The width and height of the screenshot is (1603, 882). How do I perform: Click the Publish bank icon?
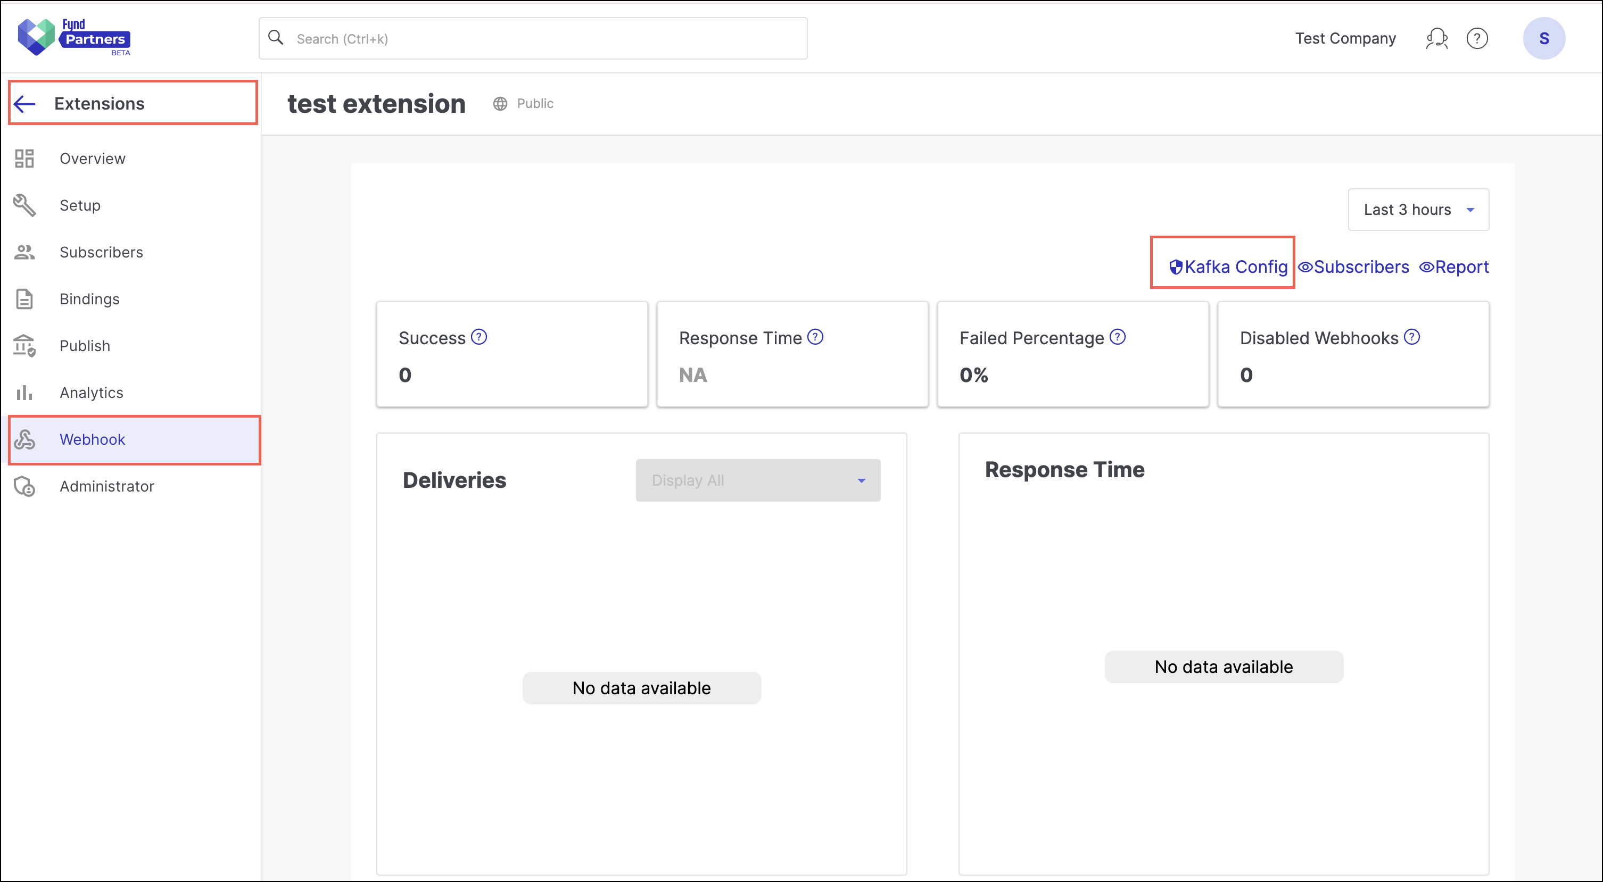[x=24, y=345]
